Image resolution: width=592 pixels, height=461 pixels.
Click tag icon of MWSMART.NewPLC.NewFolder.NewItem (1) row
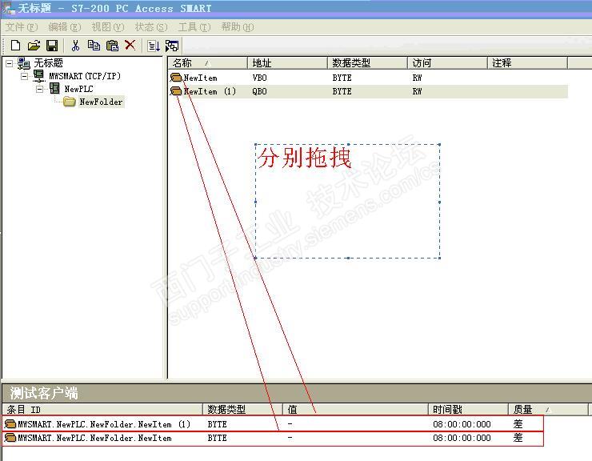[x=10, y=424]
